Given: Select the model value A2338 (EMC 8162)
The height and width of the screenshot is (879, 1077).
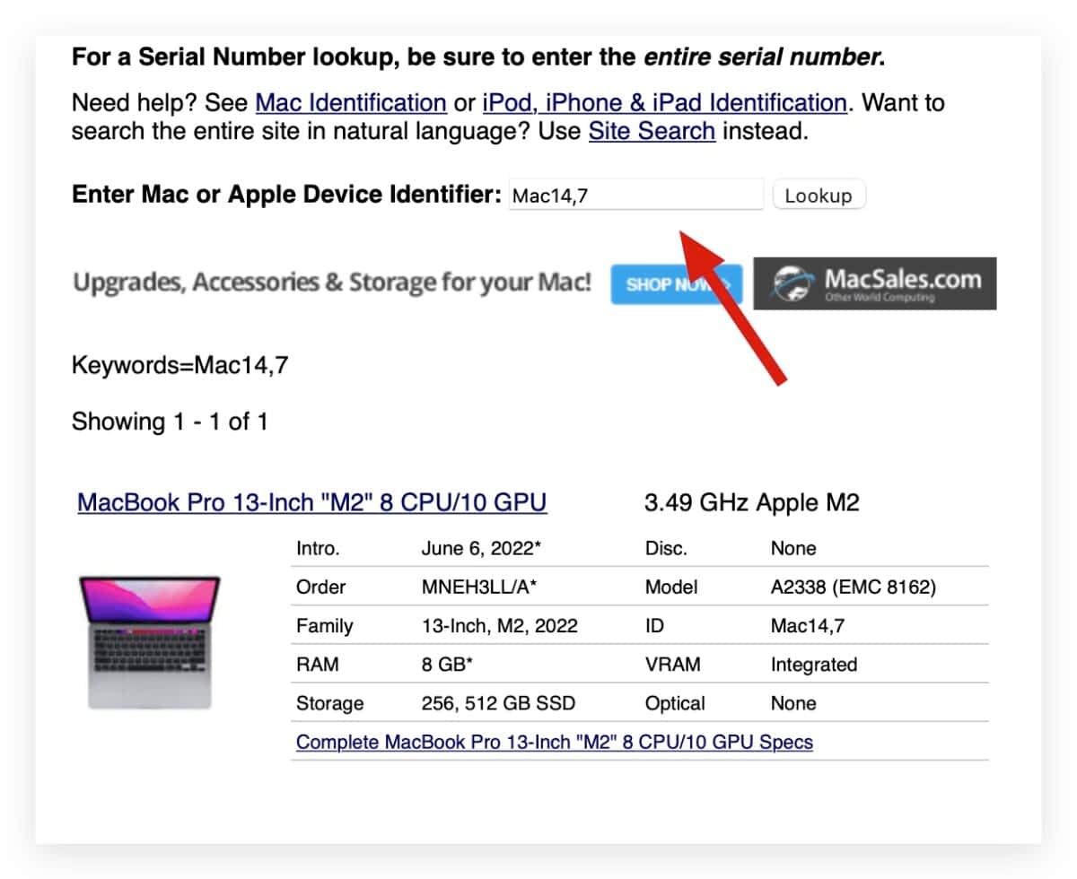Looking at the screenshot, I should [x=854, y=587].
